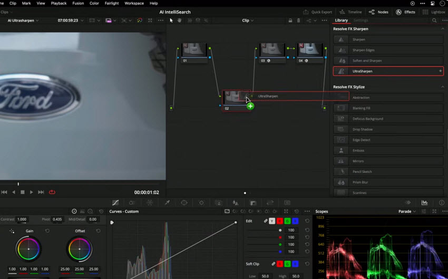Switch to Hue vs Hue curve

235,211
